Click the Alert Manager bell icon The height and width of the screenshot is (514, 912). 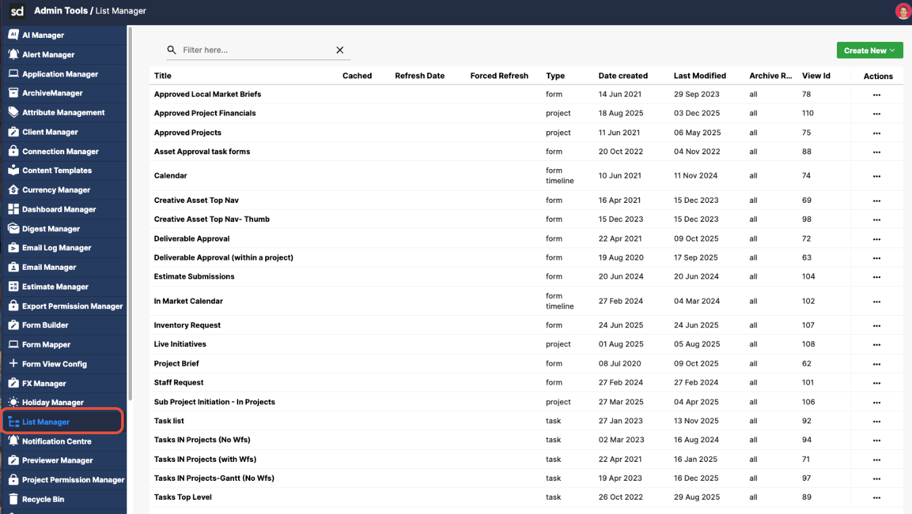pos(14,54)
